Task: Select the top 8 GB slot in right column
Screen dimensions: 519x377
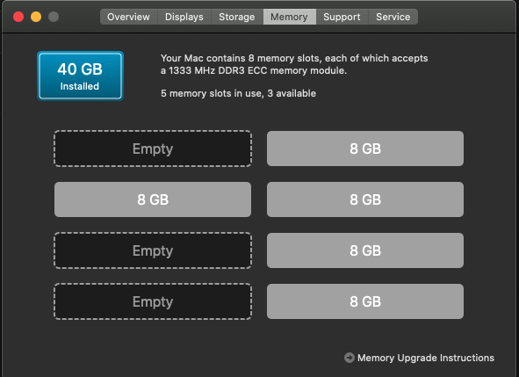Action: (x=365, y=149)
